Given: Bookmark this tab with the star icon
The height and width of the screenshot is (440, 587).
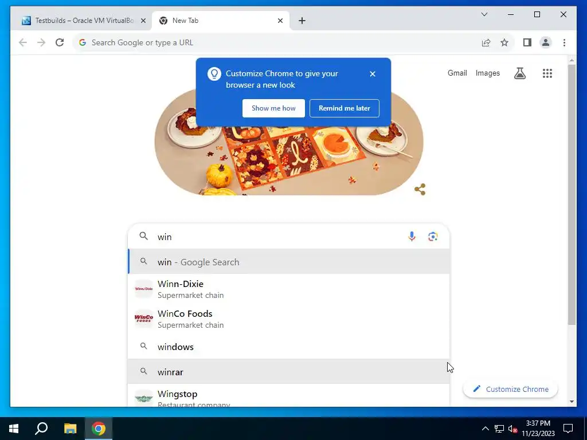Looking at the screenshot, I should (x=504, y=42).
